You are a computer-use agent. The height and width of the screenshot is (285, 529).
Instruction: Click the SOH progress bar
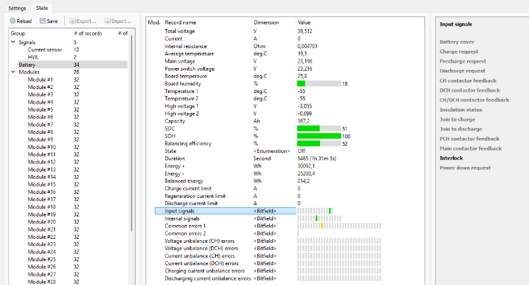tap(319, 136)
